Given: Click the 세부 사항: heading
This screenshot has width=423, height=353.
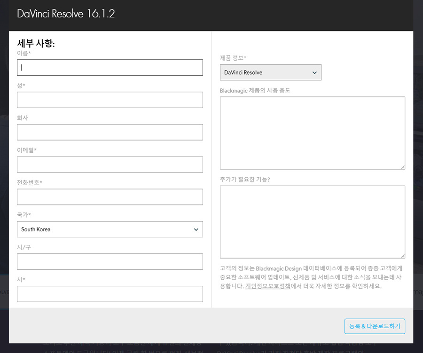Looking at the screenshot, I should (36, 43).
